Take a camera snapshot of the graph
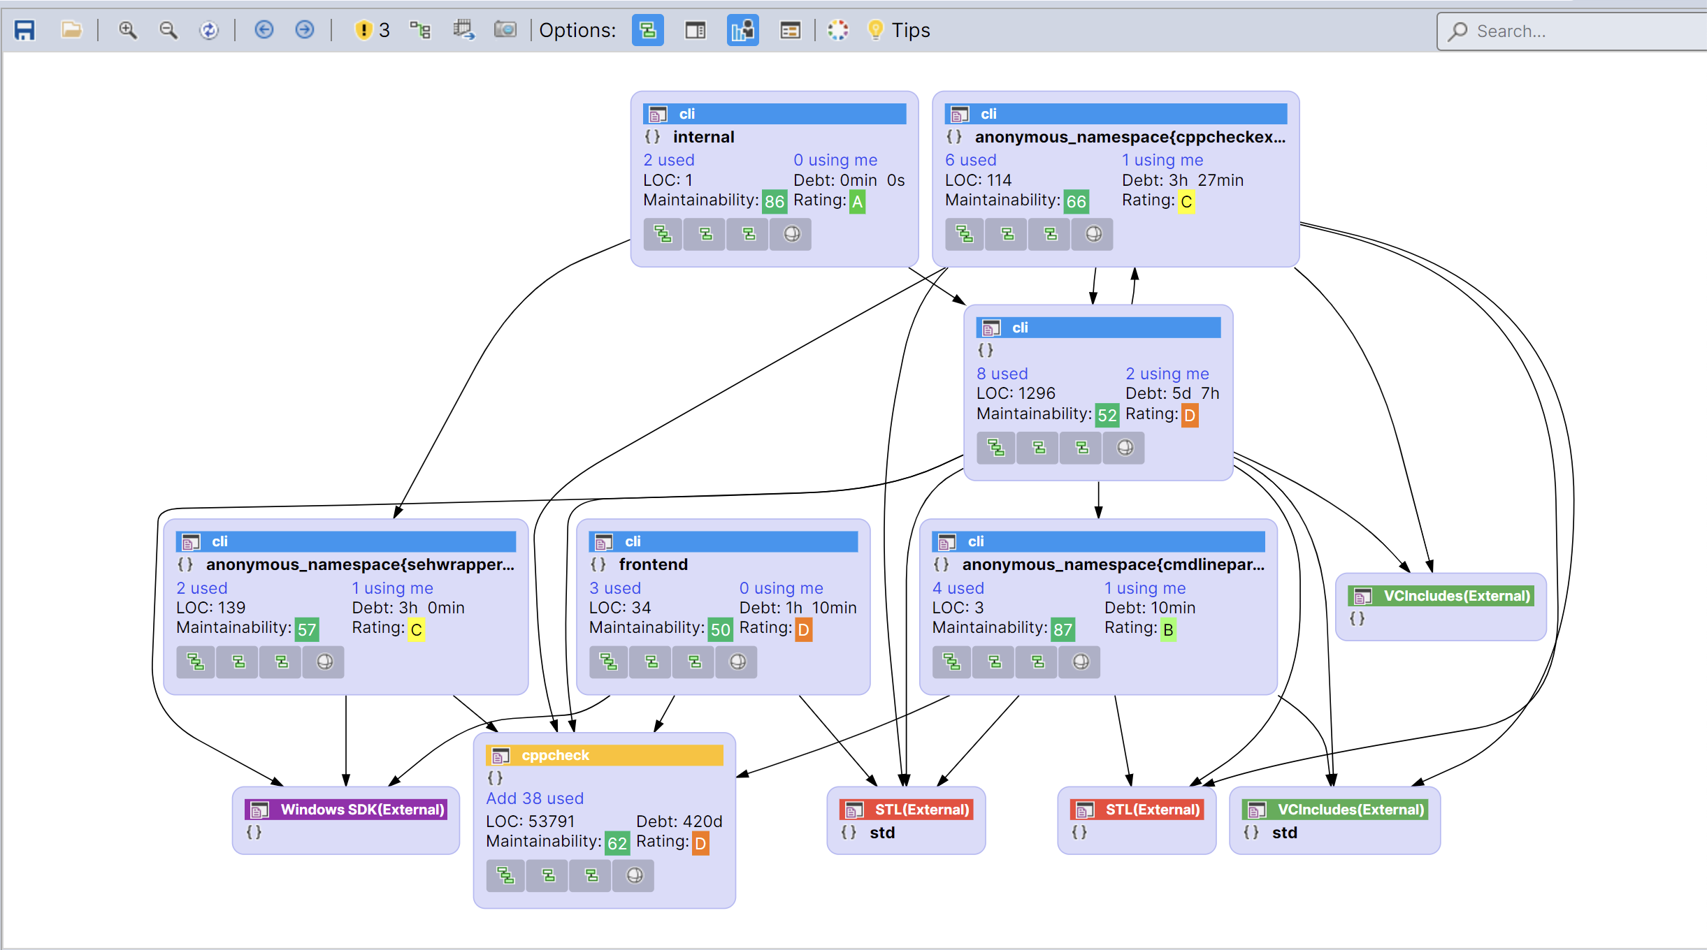Viewport: 1707px width, 950px height. 505,31
